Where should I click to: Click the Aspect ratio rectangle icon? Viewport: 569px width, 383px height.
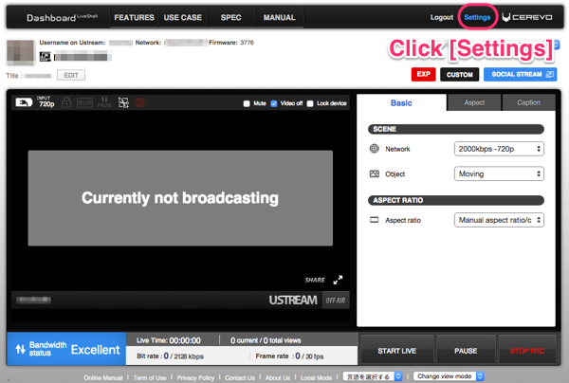(375, 220)
